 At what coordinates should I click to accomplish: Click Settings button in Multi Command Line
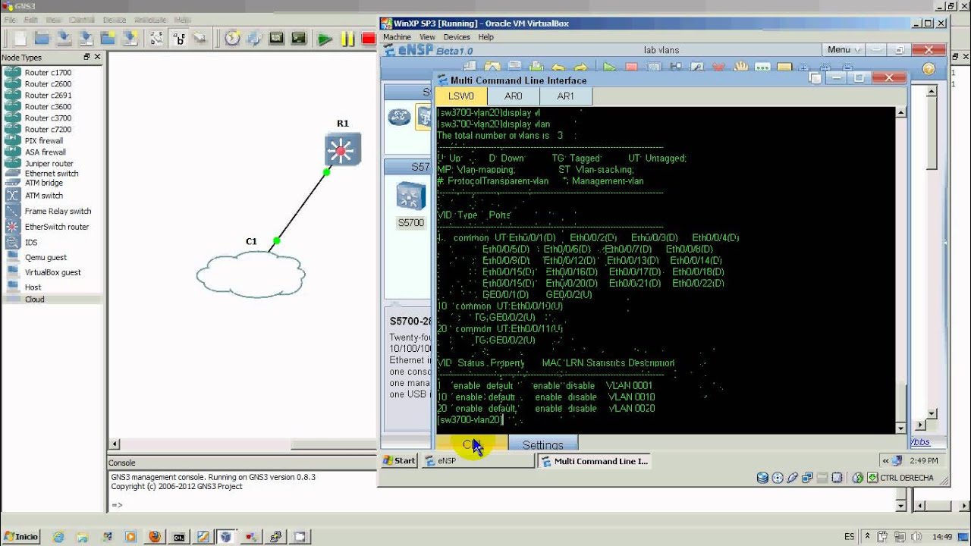[x=542, y=444]
